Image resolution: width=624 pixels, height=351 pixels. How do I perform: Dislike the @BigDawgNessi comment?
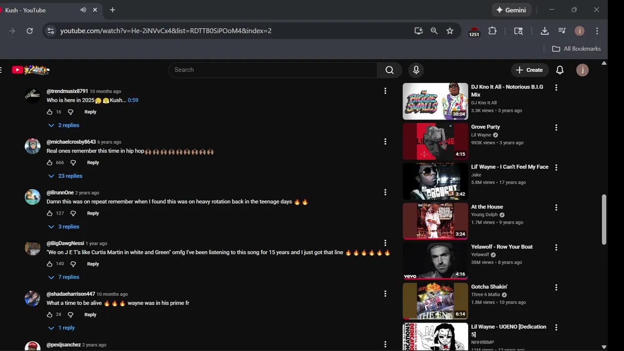point(73,264)
